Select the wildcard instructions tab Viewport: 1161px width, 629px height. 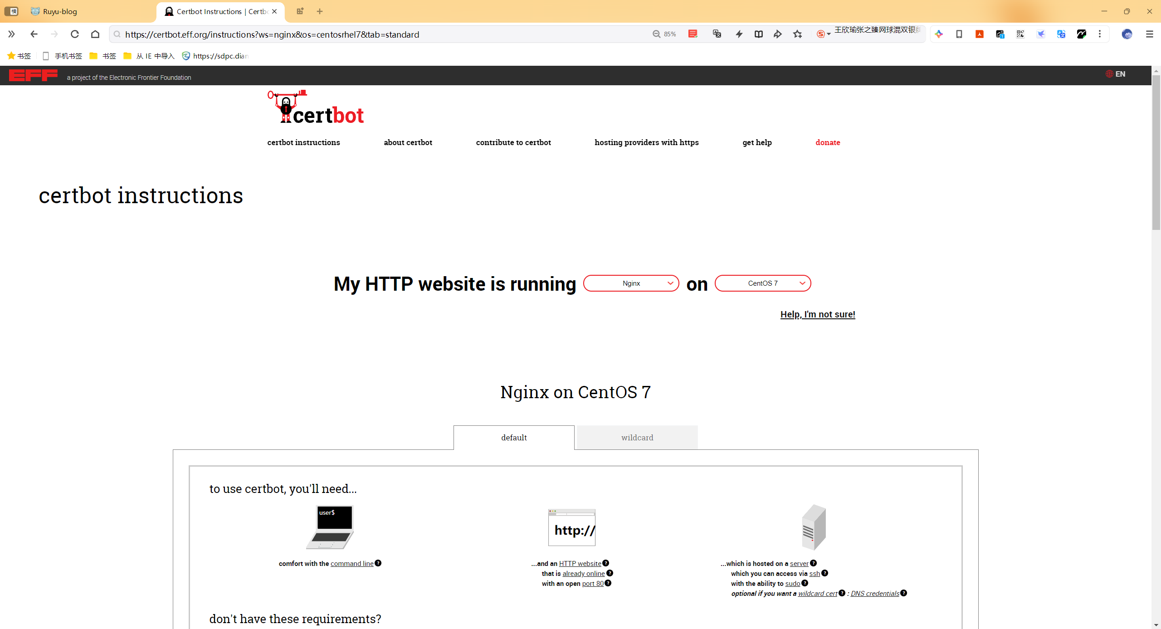pyautogui.click(x=637, y=438)
